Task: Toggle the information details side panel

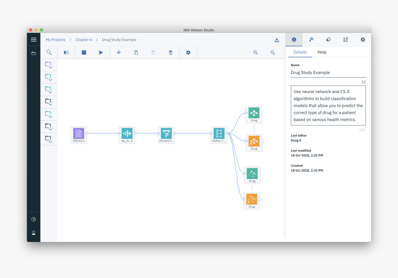Action: point(293,40)
